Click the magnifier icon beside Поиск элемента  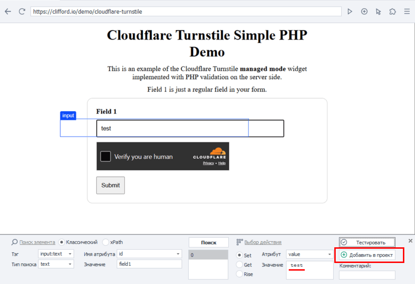click(15, 242)
